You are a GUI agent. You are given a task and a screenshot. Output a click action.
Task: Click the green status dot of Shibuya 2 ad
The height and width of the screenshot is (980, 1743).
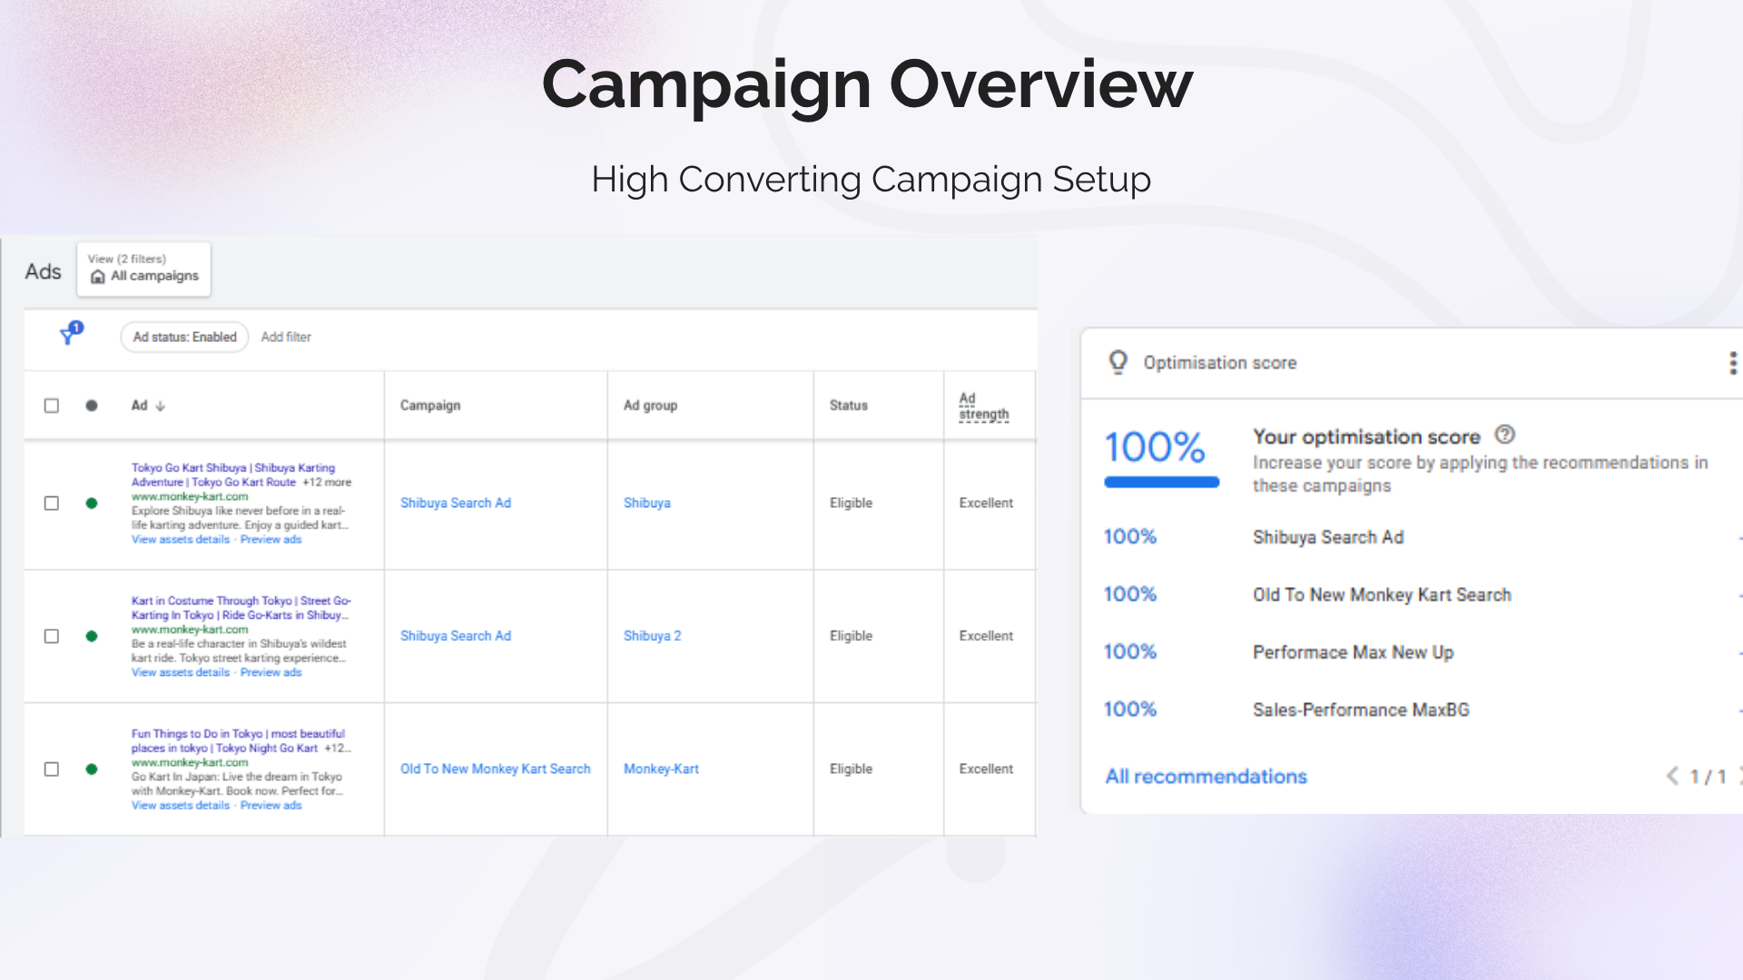click(x=92, y=636)
